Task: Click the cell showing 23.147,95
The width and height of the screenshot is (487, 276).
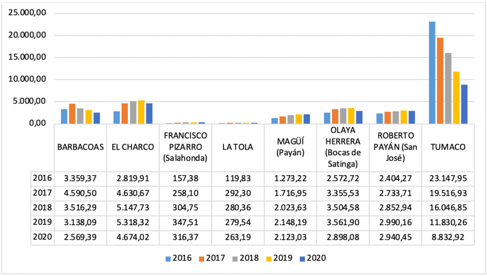Action: pyautogui.click(x=448, y=179)
